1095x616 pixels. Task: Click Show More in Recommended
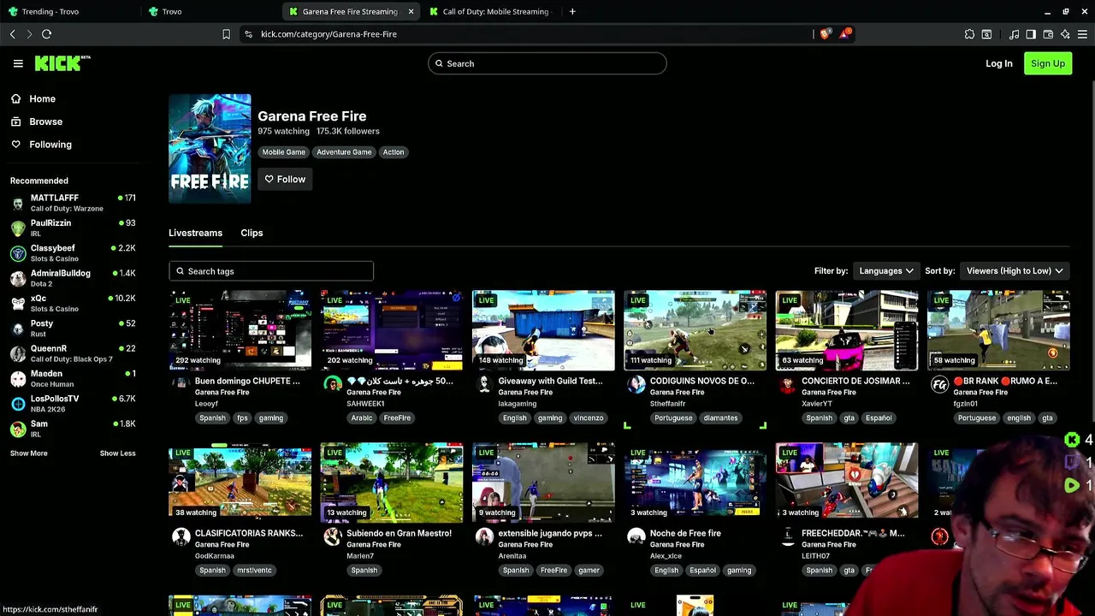point(29,453)
